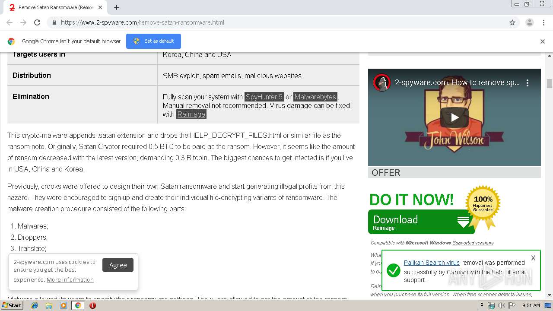Play the 2-spyware video

pyautogui.click(x=454, y=117)
